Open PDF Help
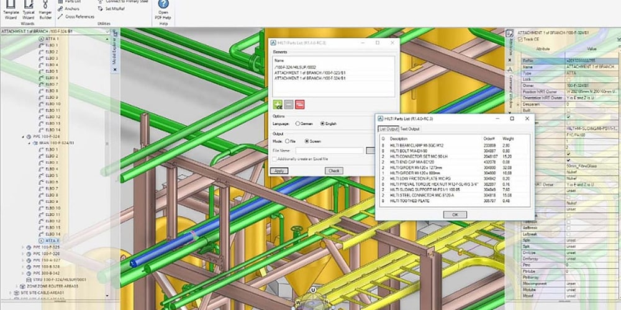The image size is (621, 310). [x=163, y=11]
